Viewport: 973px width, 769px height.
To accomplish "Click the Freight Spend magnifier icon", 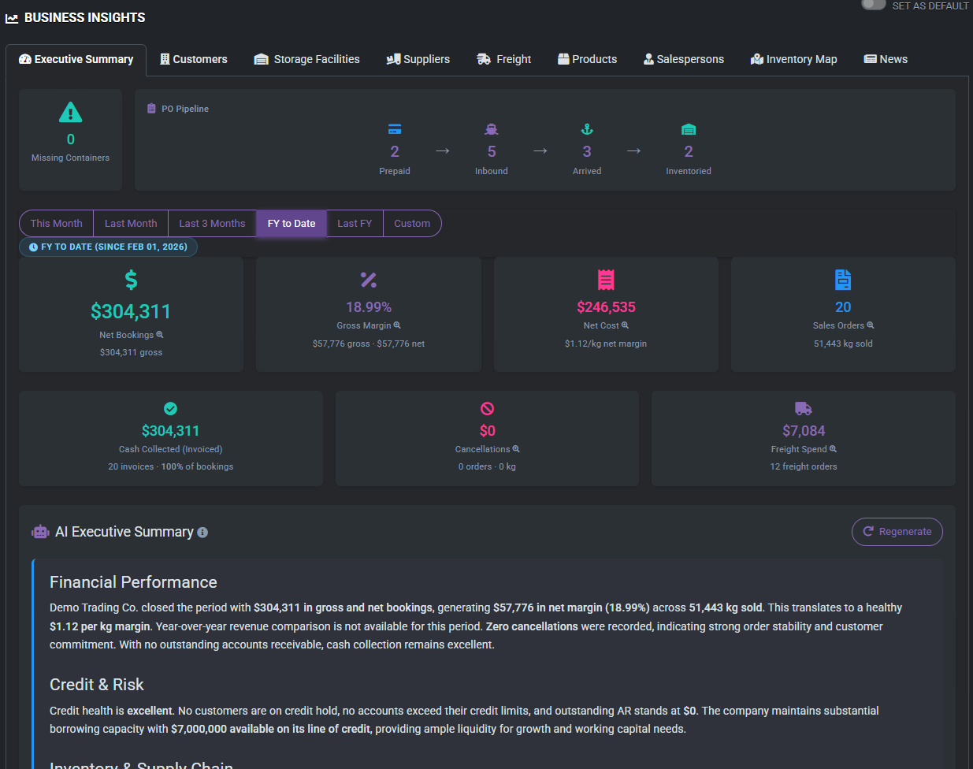I will [x=833, y=449].
